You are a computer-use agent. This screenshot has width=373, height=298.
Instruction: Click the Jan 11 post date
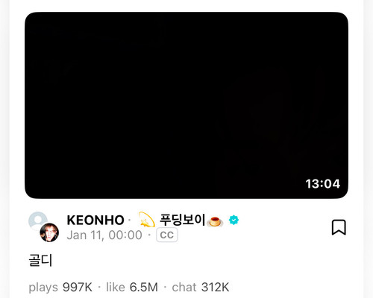(85, 235)
